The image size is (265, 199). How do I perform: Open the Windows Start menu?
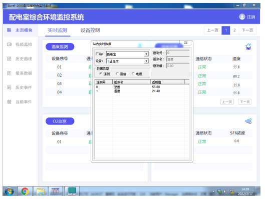(10, 191)
